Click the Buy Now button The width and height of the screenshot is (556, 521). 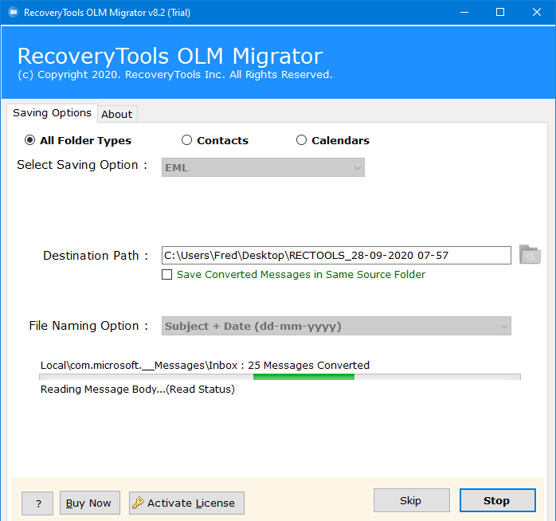(x=90, y=503)
